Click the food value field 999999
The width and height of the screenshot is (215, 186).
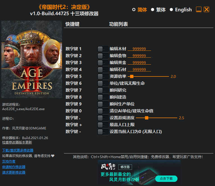[x=139, y=56]
